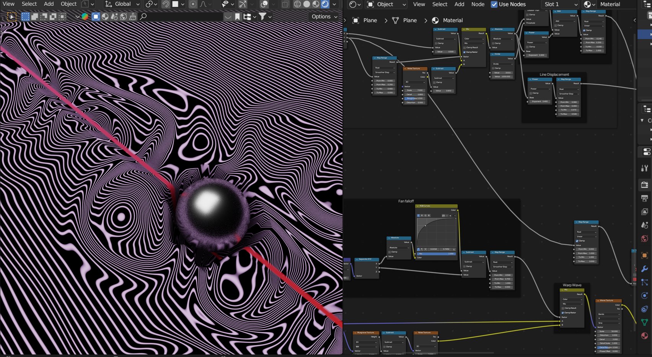Collapse the RGB Curves node

418,206
